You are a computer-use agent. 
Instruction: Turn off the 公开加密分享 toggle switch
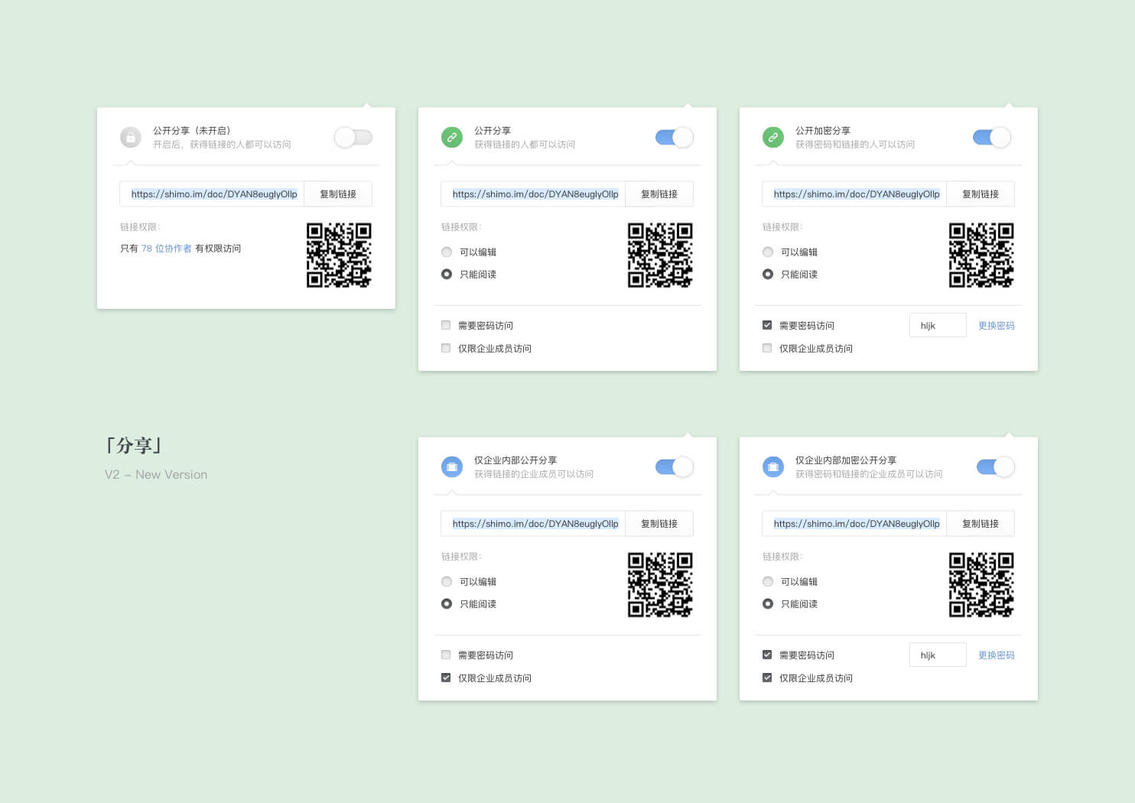pos(992,138)
